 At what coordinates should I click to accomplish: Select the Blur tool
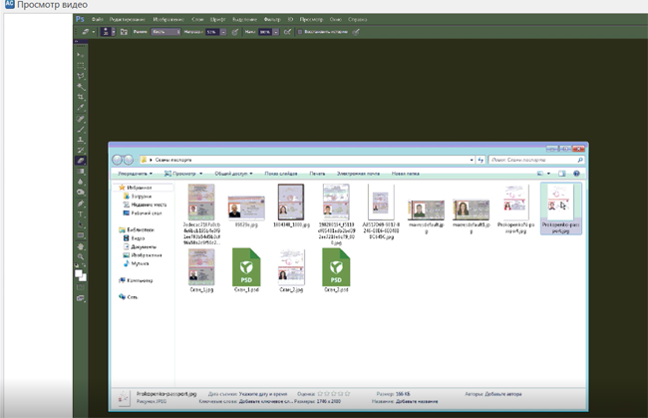(x=80, y=182)
